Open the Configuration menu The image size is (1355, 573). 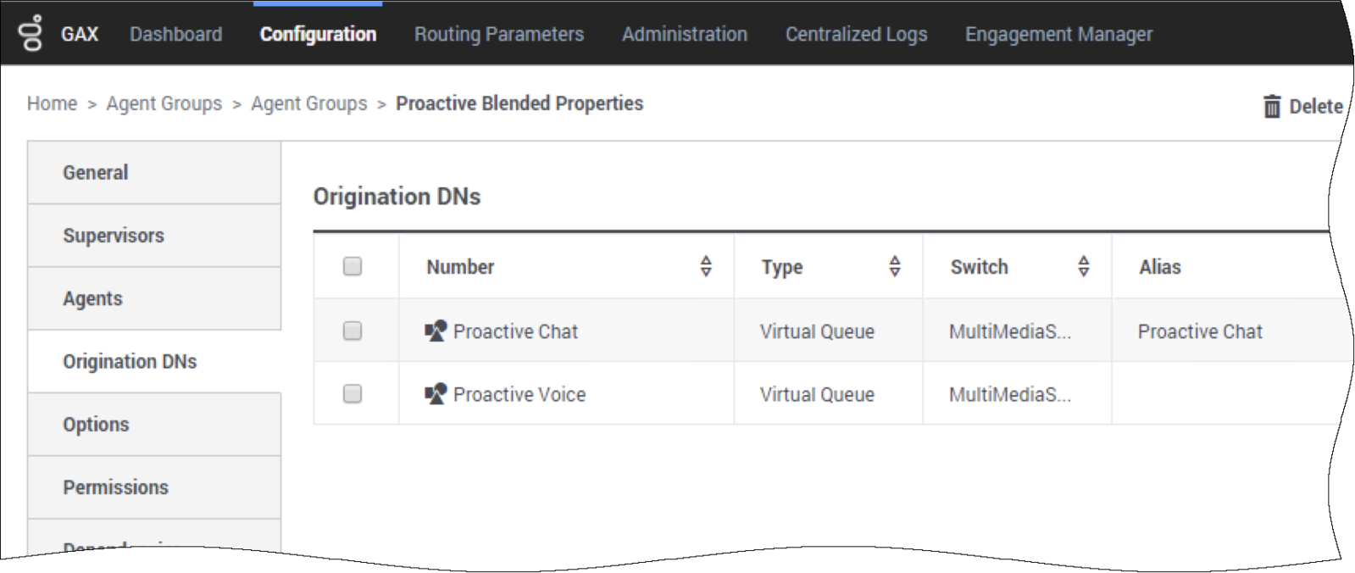pyautogui.click(x=318, y=34)
